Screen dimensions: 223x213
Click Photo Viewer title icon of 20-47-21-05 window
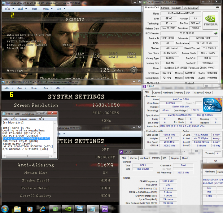point(3,82)
